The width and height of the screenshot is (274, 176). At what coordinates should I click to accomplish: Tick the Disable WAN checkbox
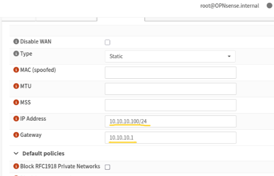pos(107,42)
